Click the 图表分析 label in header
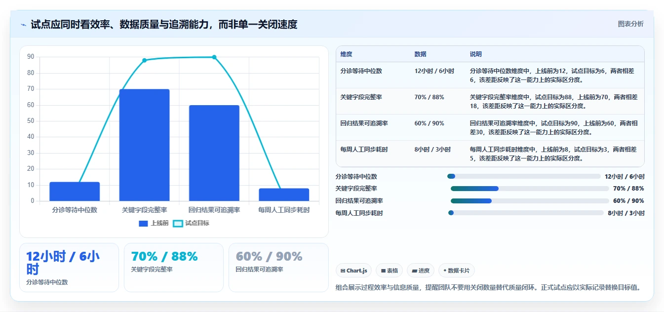The width and height of the screenshot is (664, 312). pyautogui.click(x=630, y=24)
